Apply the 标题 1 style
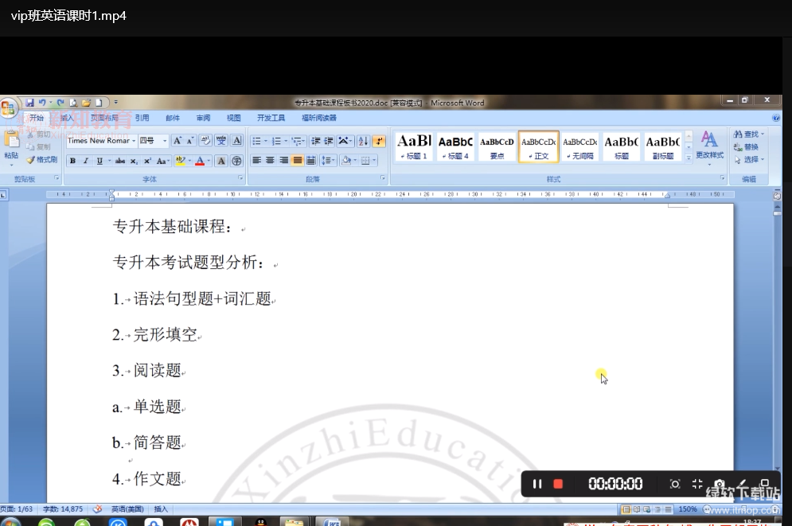Screen dimensions: 792x526 414,146
